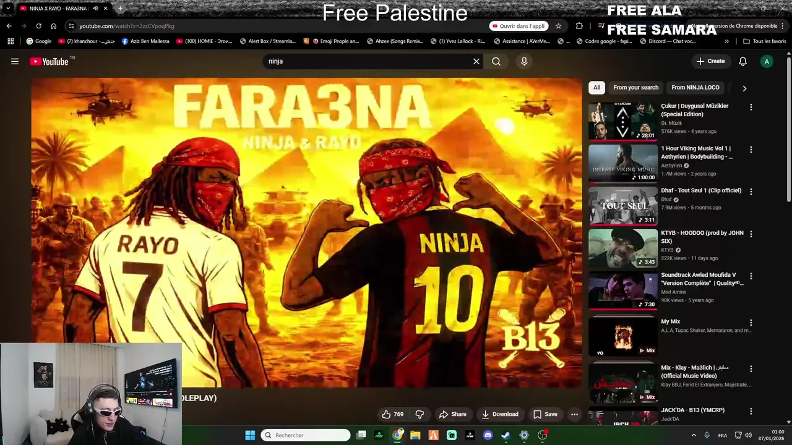
Task: Expand hidden bookmarks with chevron
Action: pyautogui.click(x=726, y=41)
